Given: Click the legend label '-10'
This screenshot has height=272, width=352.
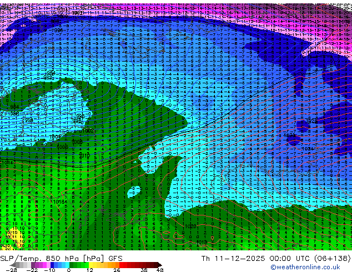Looking at the screenshot, I should (49, 270).
